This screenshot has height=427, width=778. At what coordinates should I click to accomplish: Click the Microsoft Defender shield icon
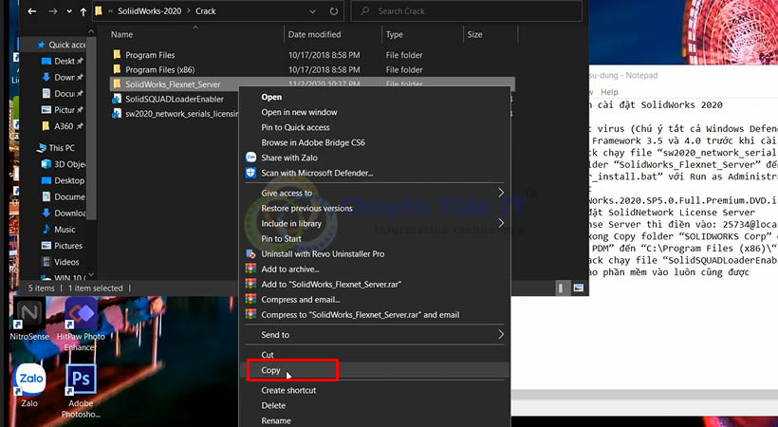pos(251,173)
